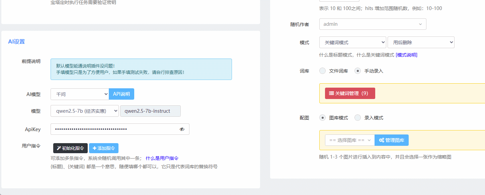
Task: Click the 初始化指令 magic wand button
Action: [x=70, y=148]
